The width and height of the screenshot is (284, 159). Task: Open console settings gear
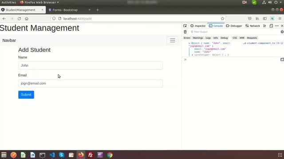click(x=282, y=32)
